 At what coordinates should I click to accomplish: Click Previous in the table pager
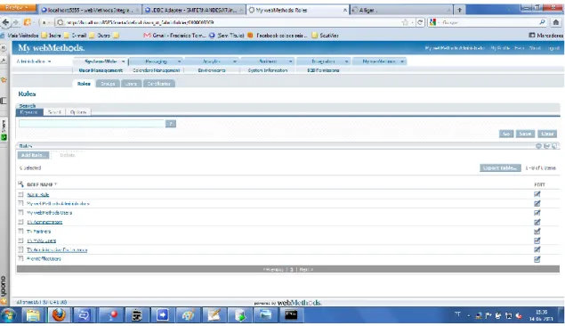coord(273,269)
